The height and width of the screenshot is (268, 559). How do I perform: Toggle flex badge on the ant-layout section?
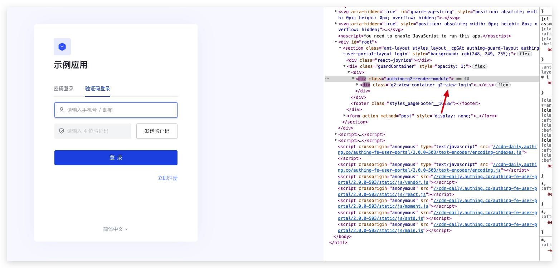525,54
